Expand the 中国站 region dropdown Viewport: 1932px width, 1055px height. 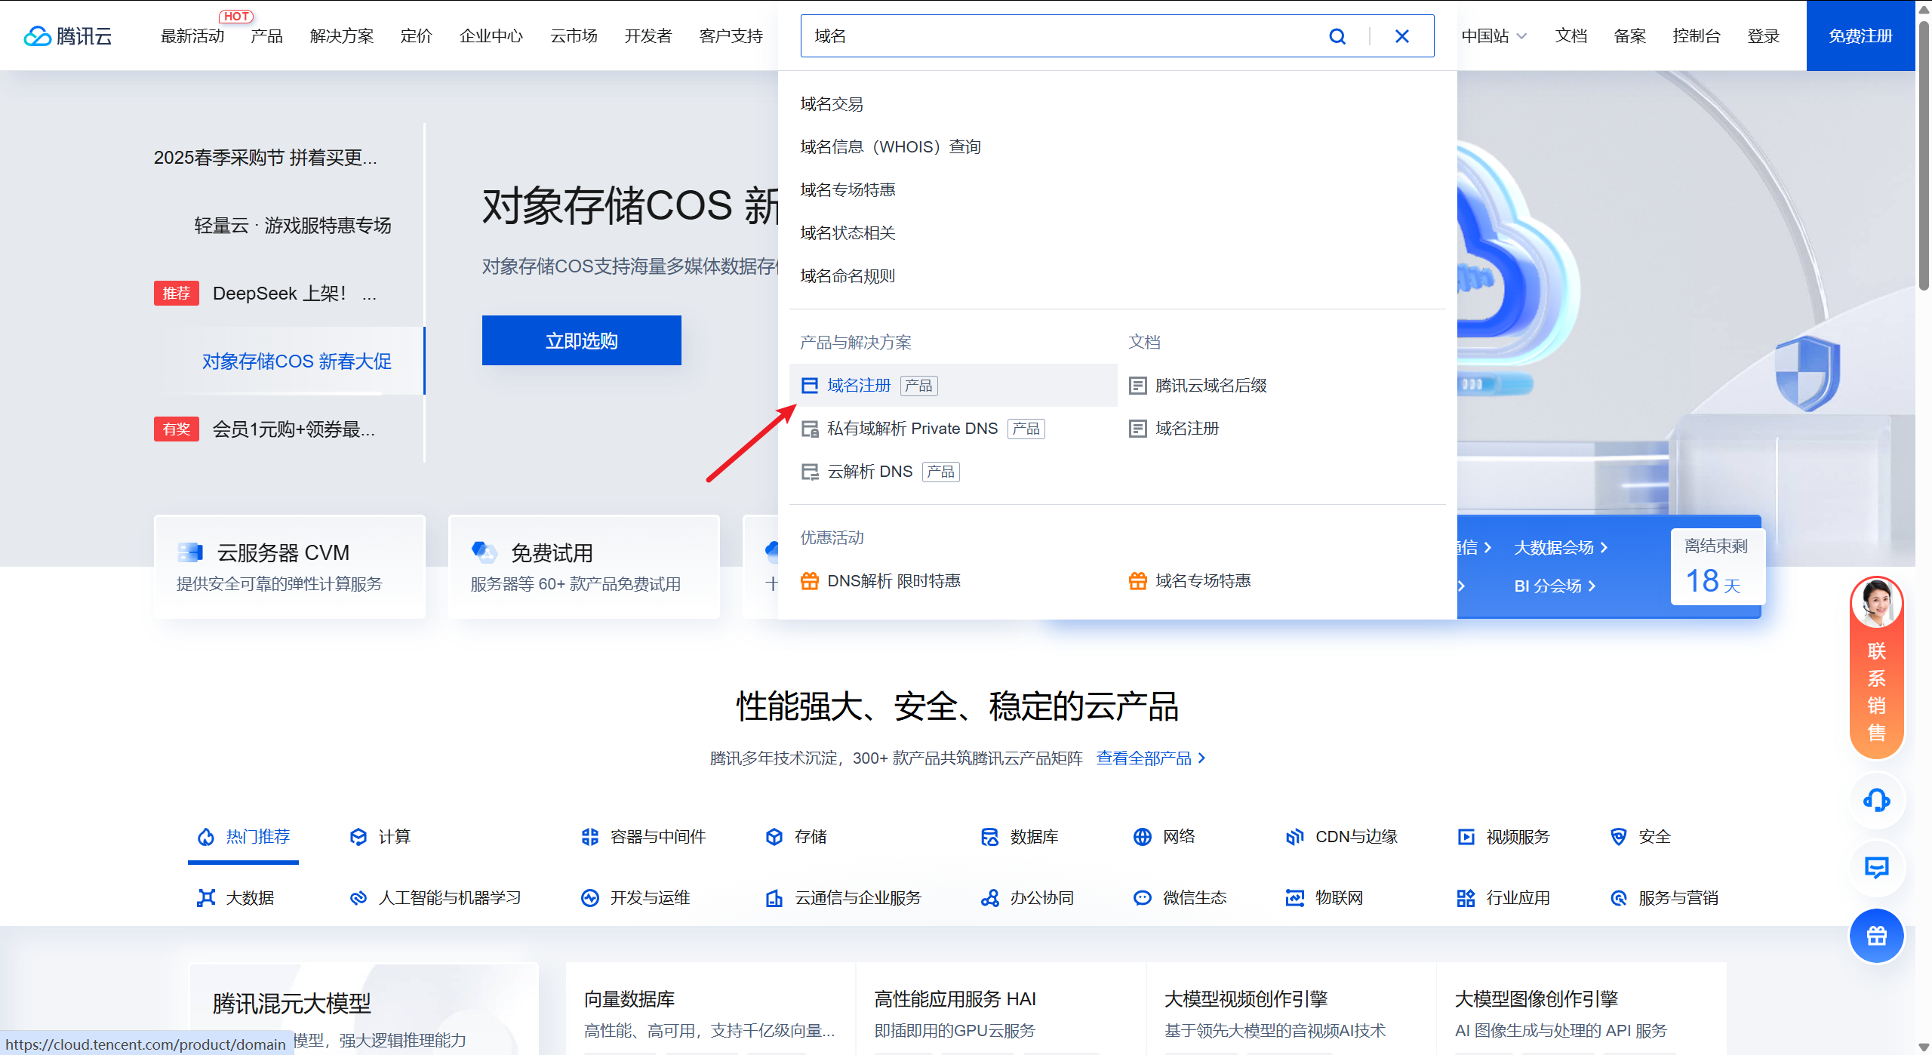1494,36
